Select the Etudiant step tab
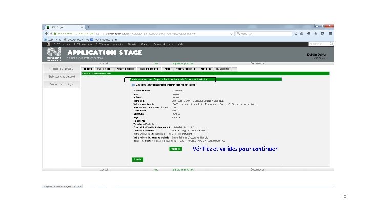 [88, 69]
